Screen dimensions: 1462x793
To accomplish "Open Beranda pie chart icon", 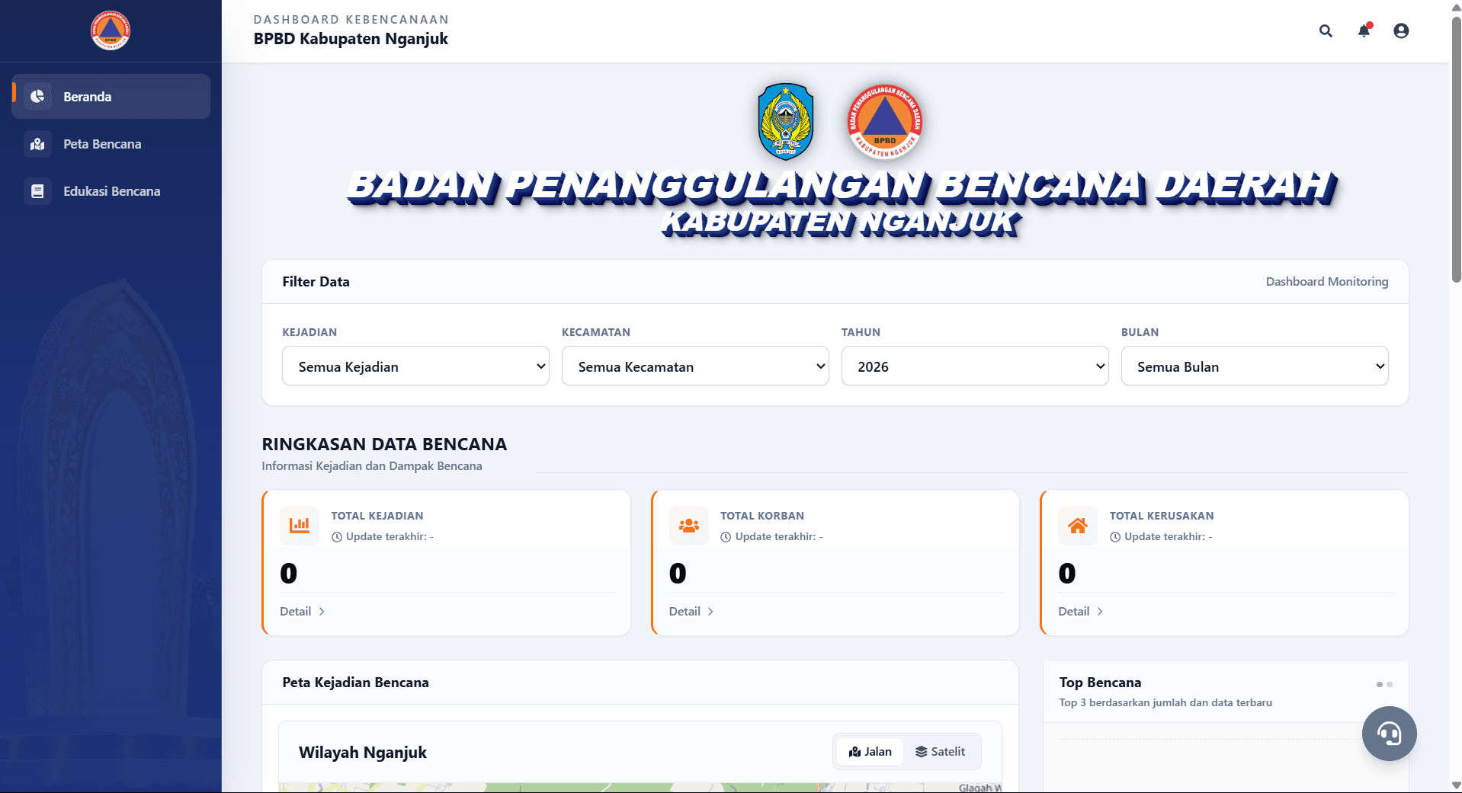I will 37,97.
